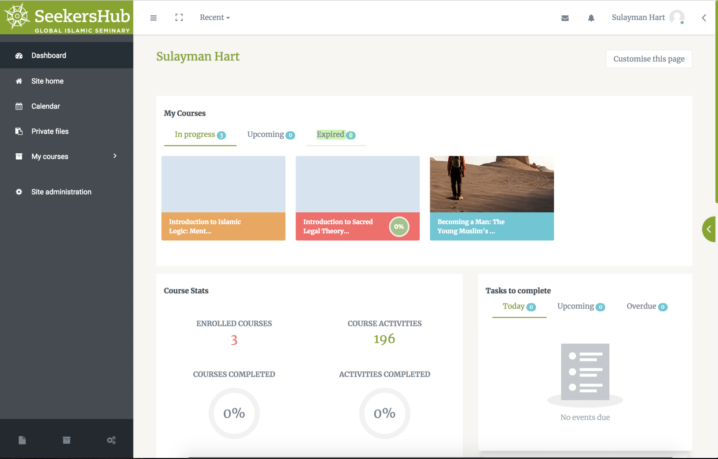Click the No events due text
This screenshot has height=459, width=718.
(585, 418)
